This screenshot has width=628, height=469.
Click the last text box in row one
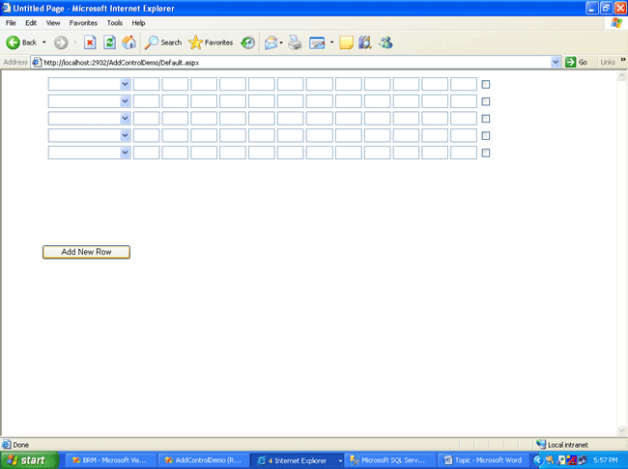click(x=464, y=84)
